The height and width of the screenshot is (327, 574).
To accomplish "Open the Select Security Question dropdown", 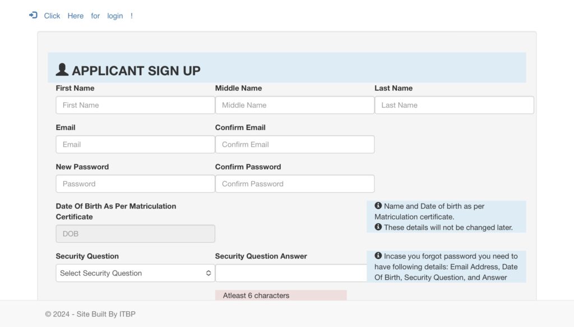I will pyautogui.click(x=135, y=273).
